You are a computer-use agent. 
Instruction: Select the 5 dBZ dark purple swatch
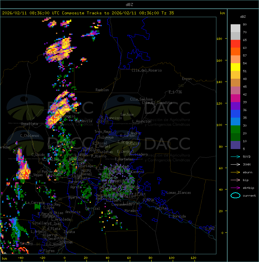(x=235, y=145)
